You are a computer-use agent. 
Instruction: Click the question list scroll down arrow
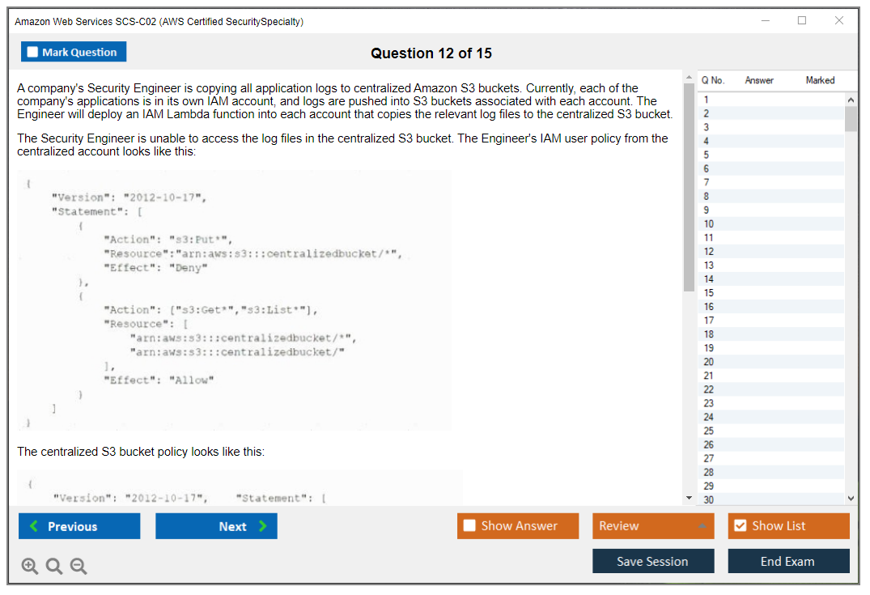pos(851,499)
